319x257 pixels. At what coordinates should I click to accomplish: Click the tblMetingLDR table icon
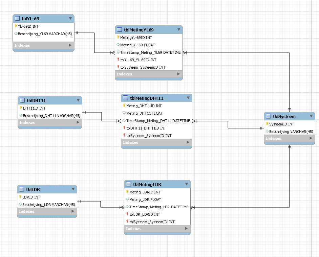point(129,184)
